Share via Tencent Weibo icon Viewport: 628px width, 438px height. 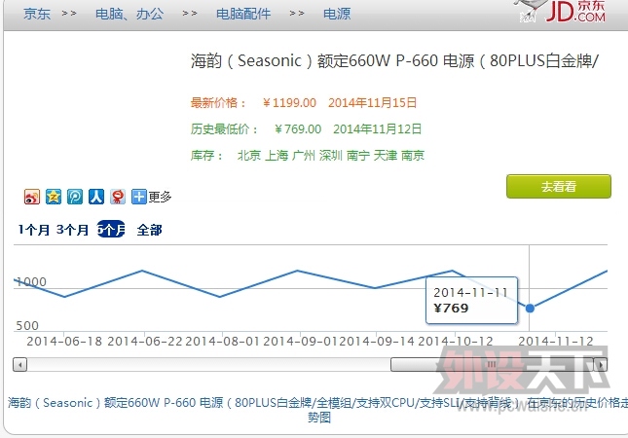tap(75, 197)
